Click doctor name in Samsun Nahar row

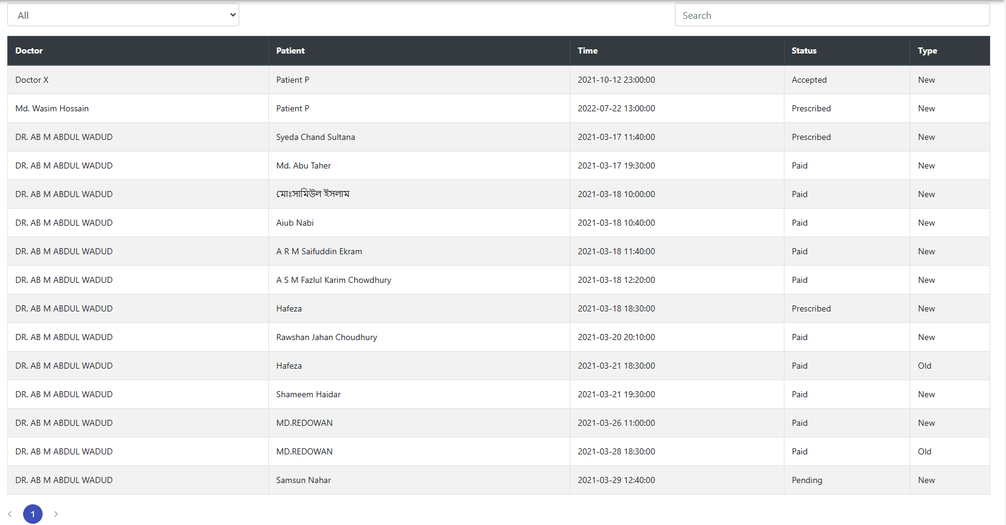(64, 480)
